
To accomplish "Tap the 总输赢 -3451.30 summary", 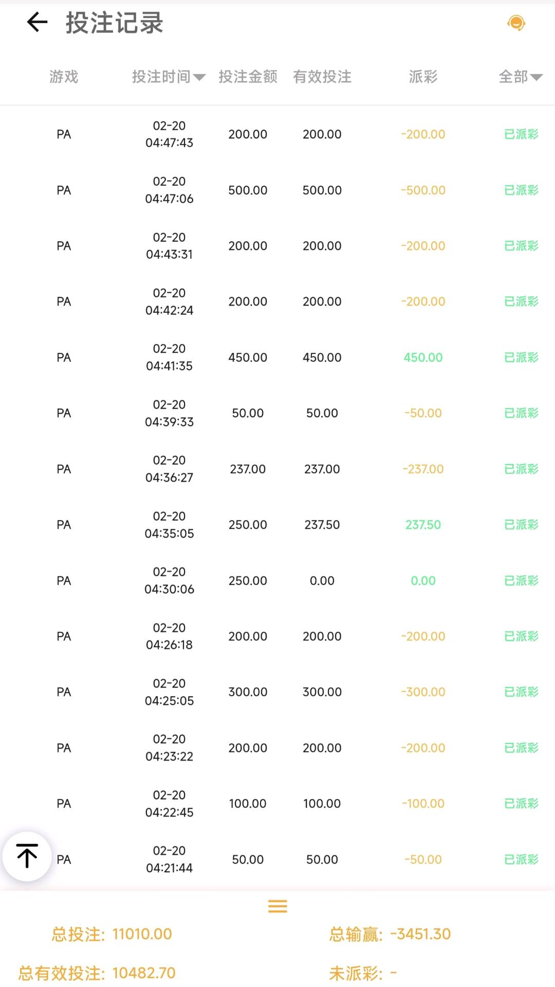I will [x=390, y=934].
